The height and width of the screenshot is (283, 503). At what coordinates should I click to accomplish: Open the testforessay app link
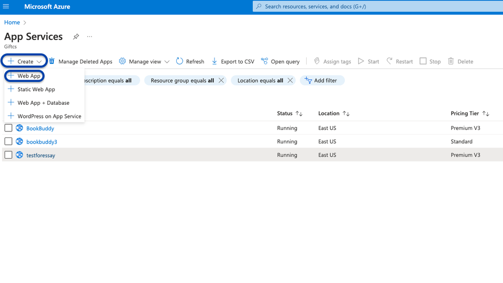pos(41,155)
